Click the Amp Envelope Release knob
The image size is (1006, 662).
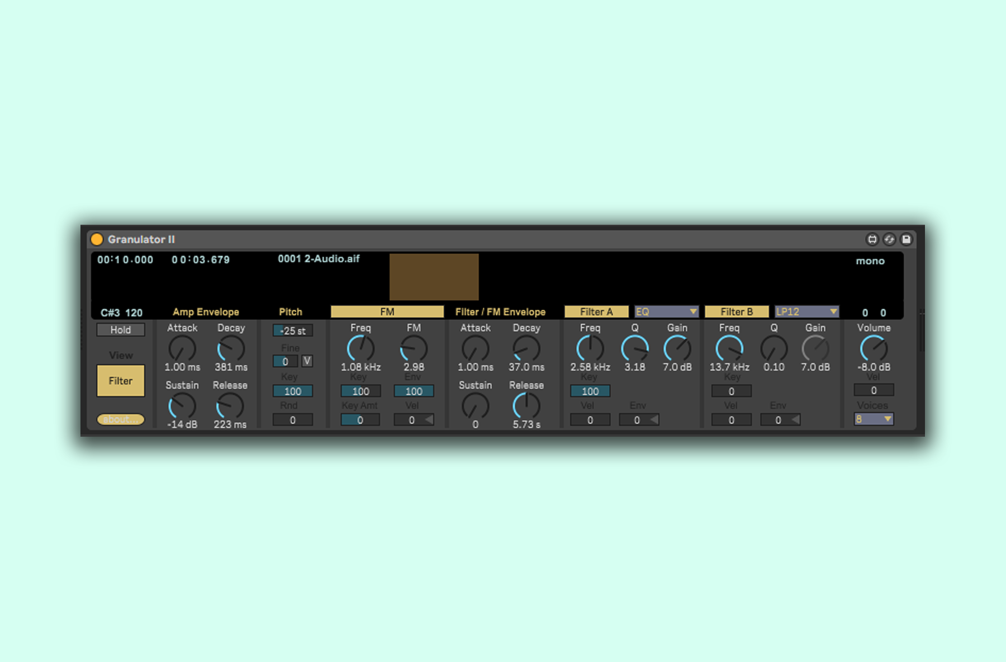pos(230,406)
